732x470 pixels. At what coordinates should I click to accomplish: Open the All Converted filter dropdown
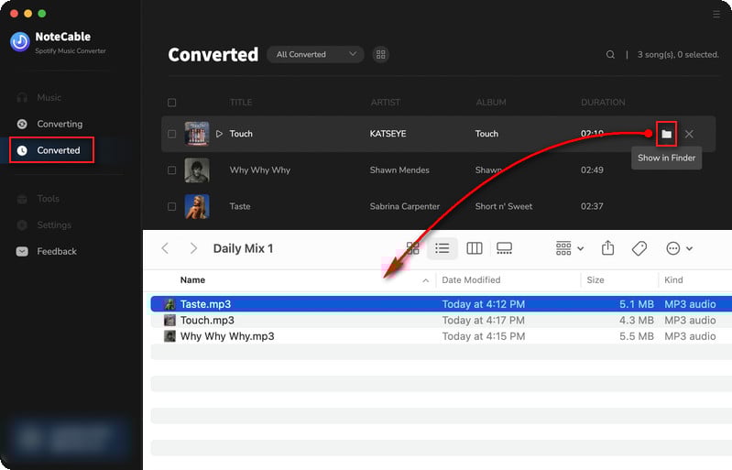pos(315,54)
